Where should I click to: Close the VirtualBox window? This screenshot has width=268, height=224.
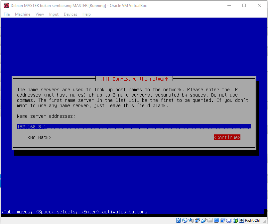click(259, 5)
